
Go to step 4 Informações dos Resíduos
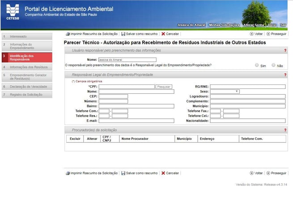click(27, 67)
